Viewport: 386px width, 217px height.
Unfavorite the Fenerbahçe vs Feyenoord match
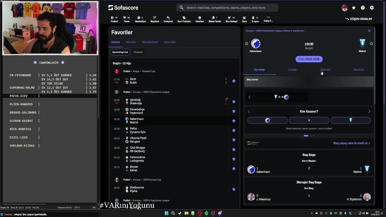[x=234, y=111]
